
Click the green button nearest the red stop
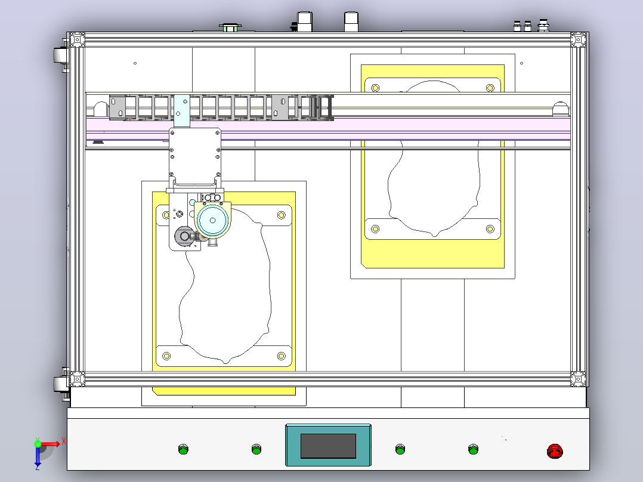click(473, 449)
